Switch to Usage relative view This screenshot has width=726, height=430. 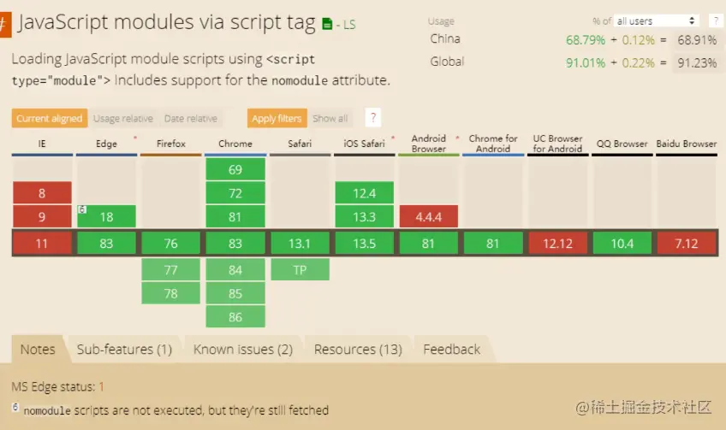123,118
